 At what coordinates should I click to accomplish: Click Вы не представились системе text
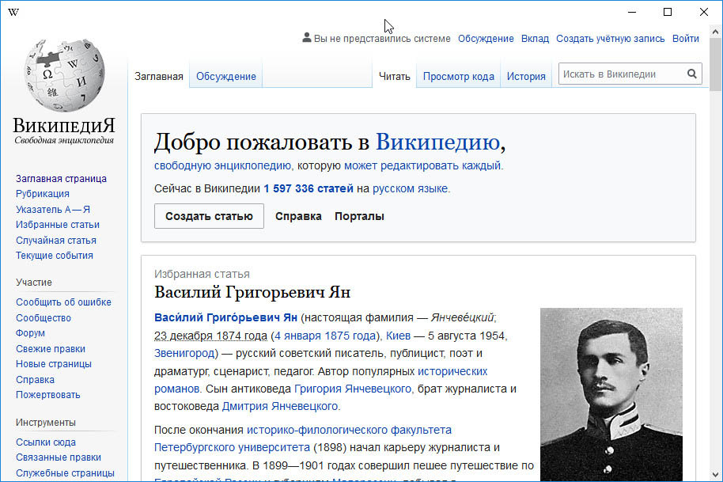click(382, 39)
